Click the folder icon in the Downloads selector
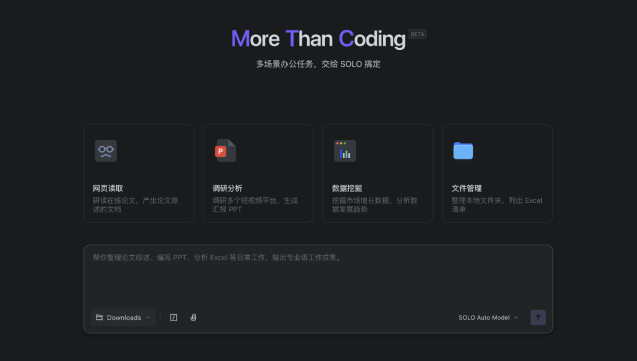 pyautogui.click(x=100, y=317)
